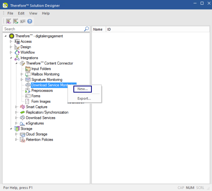Collapse the Integrations node
This screenshot has width=212, height=191.
pos(11,58)
